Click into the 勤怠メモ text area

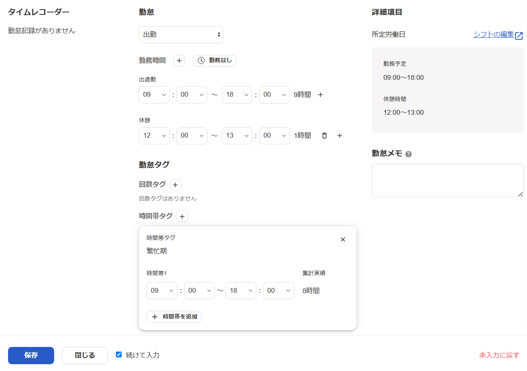click(x=448, y=180)
